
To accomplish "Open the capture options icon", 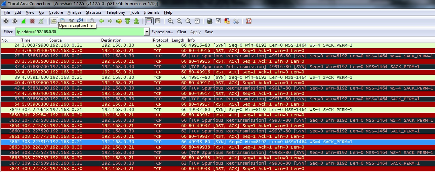I will coord(15,21).
